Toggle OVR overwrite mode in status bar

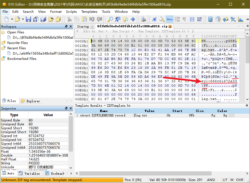[240, 180]
